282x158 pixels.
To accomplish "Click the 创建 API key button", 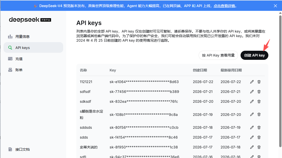I will pyautogui.click(x=254, y=55).
